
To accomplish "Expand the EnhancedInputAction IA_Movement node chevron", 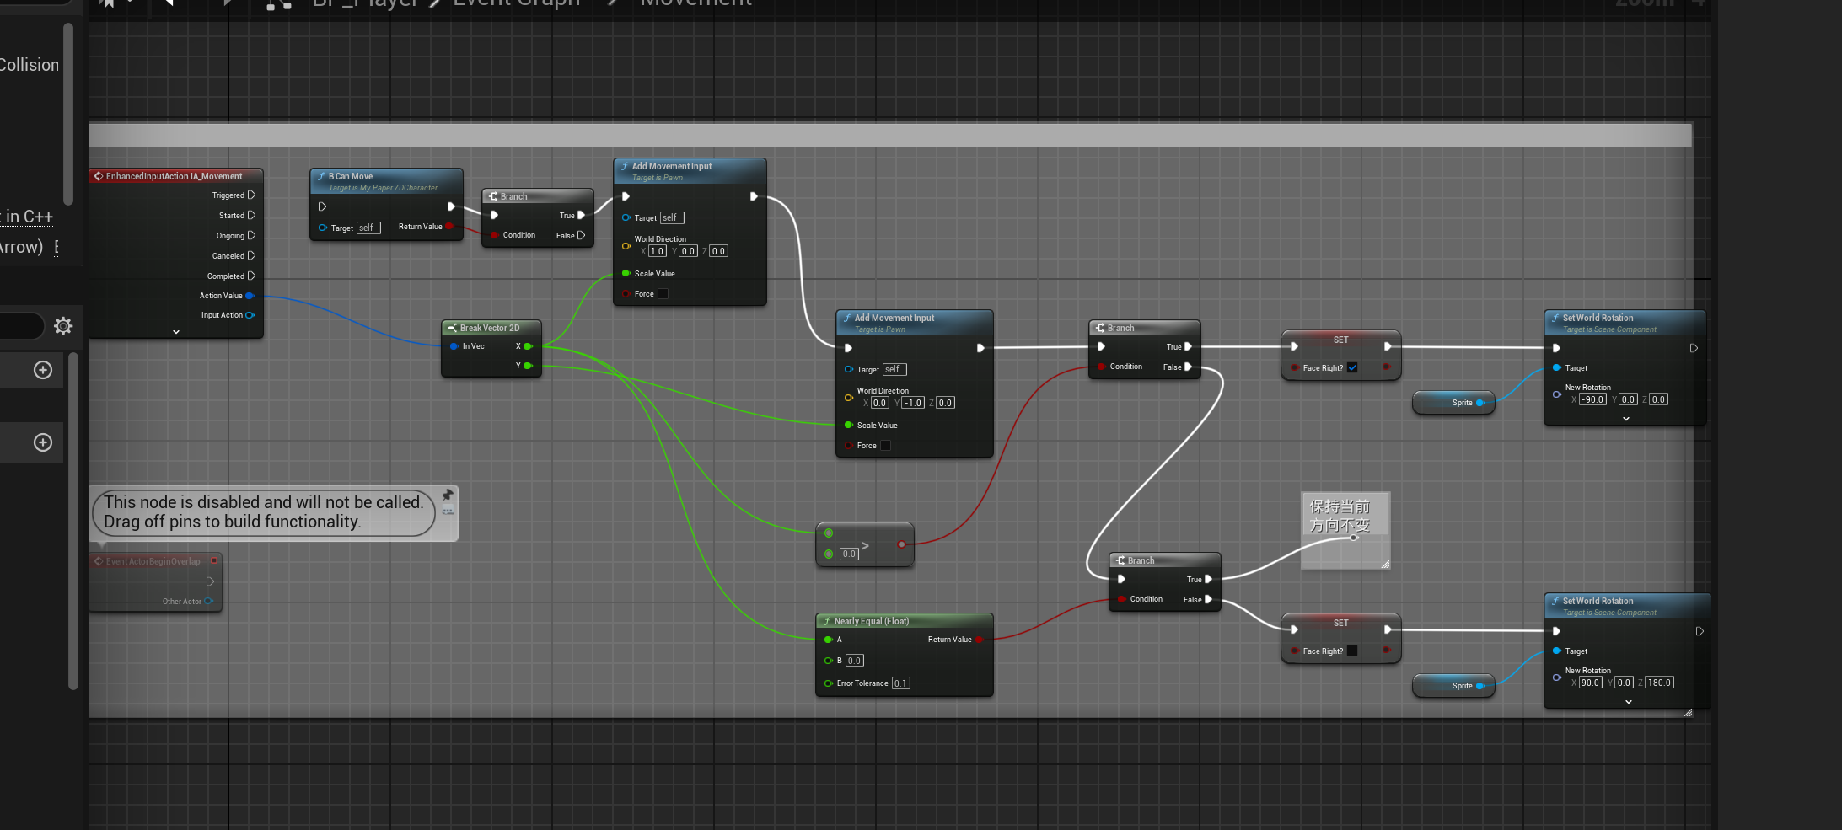I will point(176,332).
